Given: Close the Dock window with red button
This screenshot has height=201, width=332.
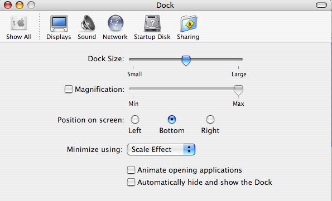Looking at the screenshot, I should point(8,5).
